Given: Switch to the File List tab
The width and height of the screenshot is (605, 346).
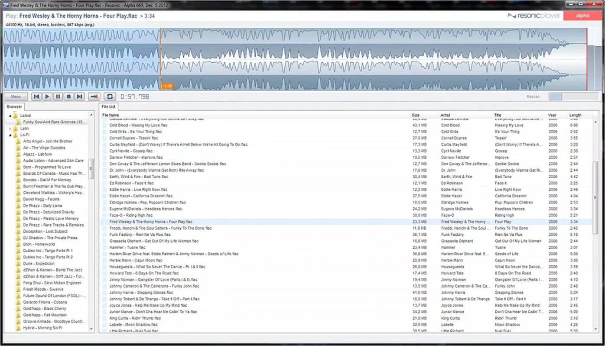Looking at the screenshot, I should click(108, 106).
